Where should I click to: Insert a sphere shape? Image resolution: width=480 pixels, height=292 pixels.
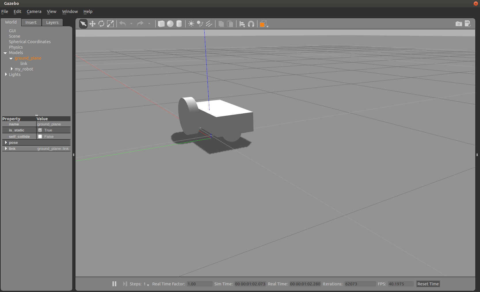[170, 24]
